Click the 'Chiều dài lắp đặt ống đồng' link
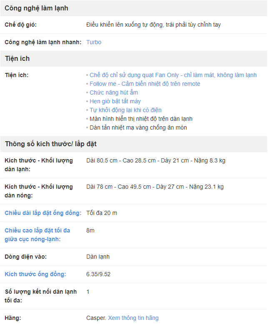Viewport: 268px width, 327px height. tap(43, 213)
